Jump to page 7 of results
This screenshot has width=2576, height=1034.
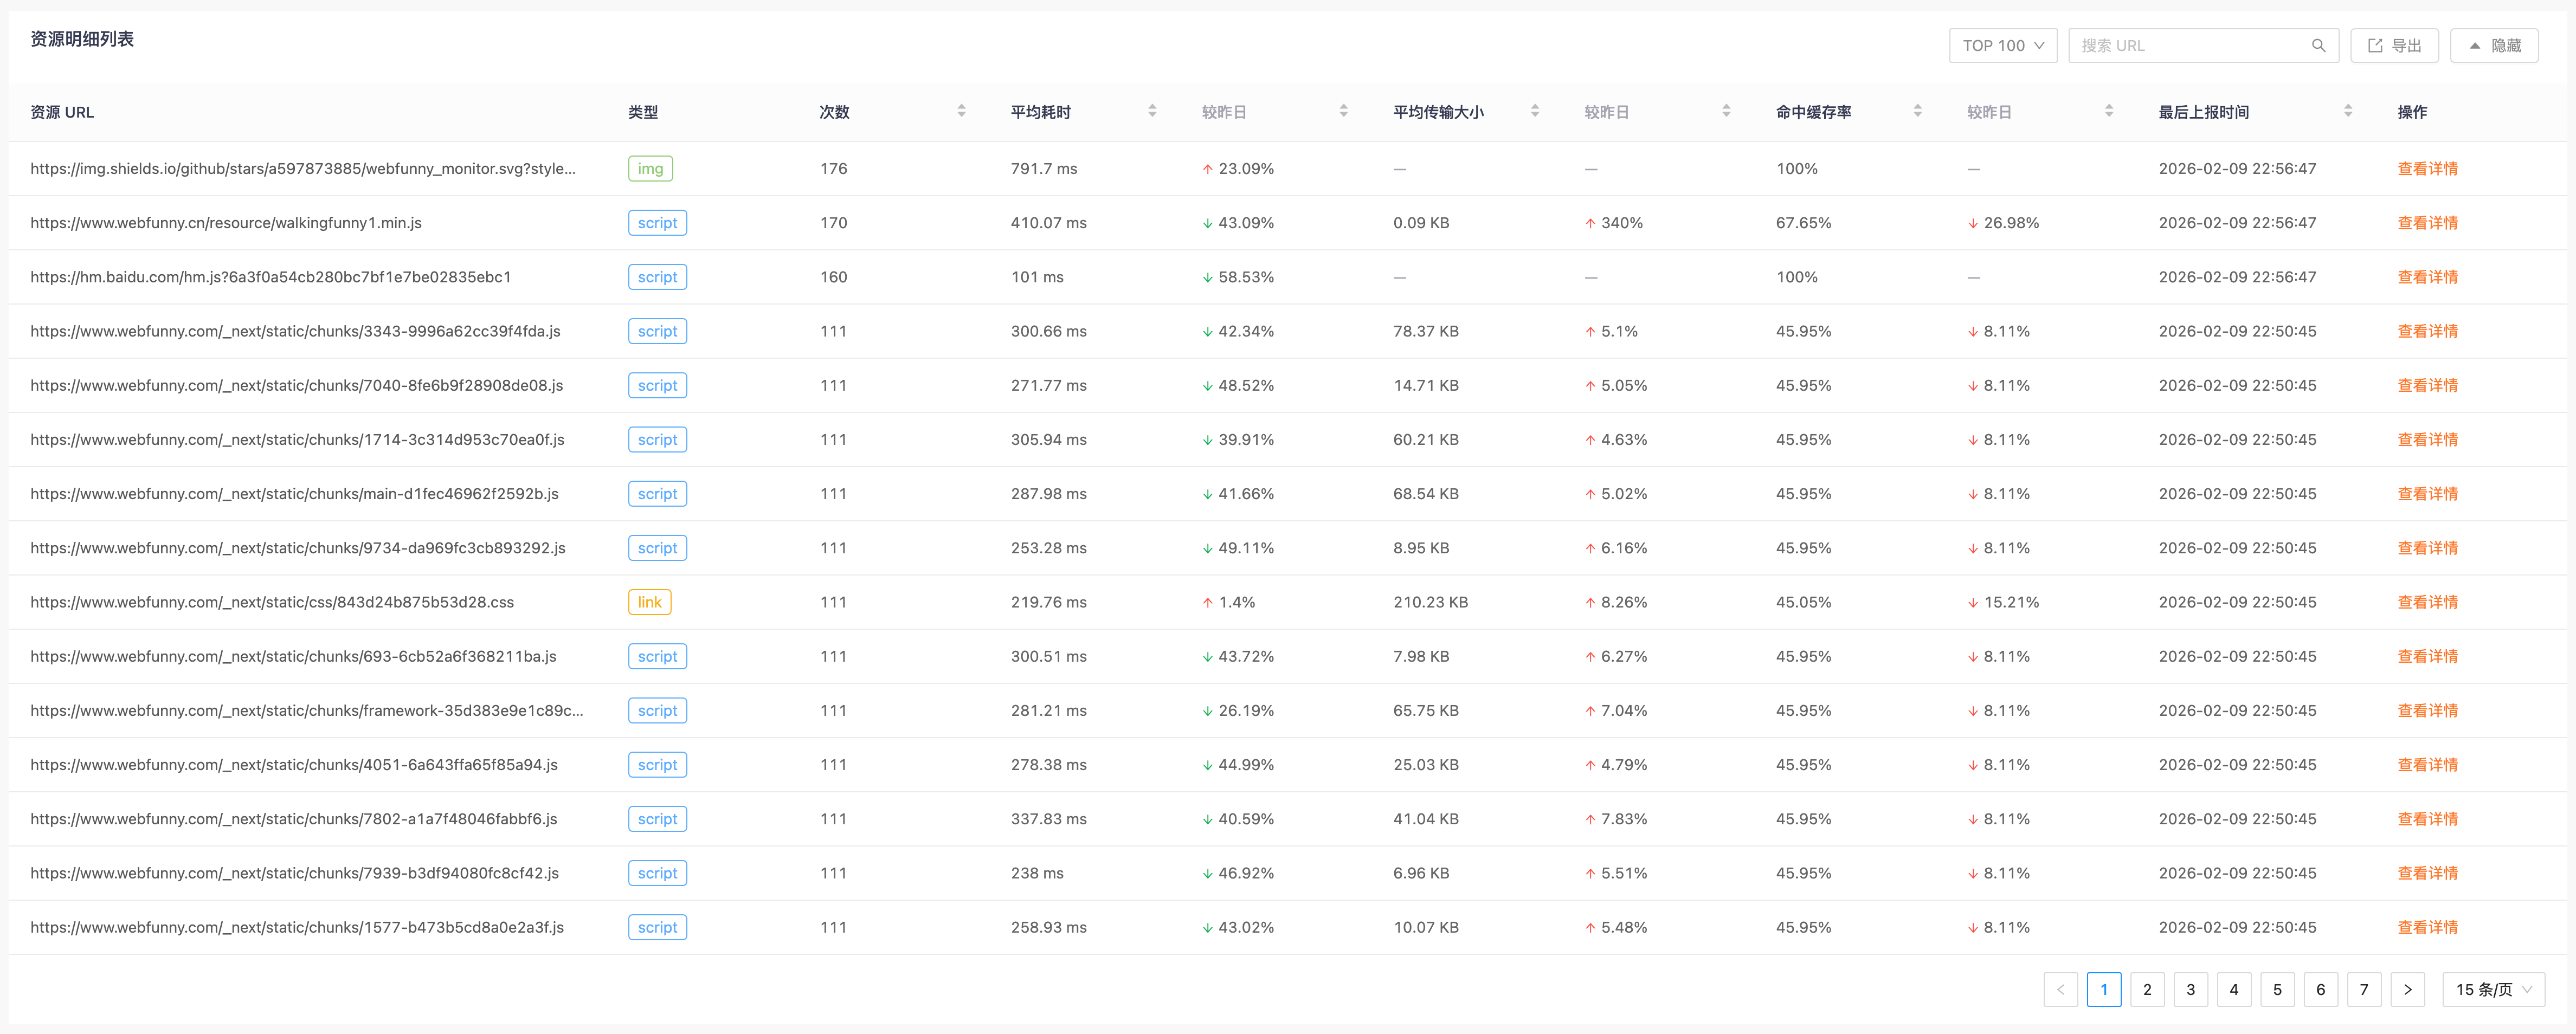point(2364,989)
